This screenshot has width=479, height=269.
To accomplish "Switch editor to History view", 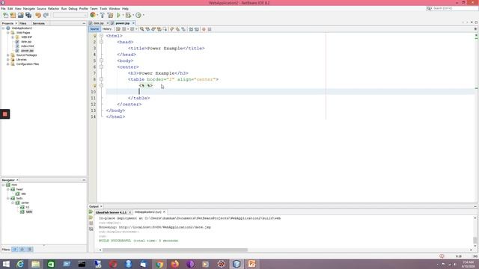I will (107, 29).
